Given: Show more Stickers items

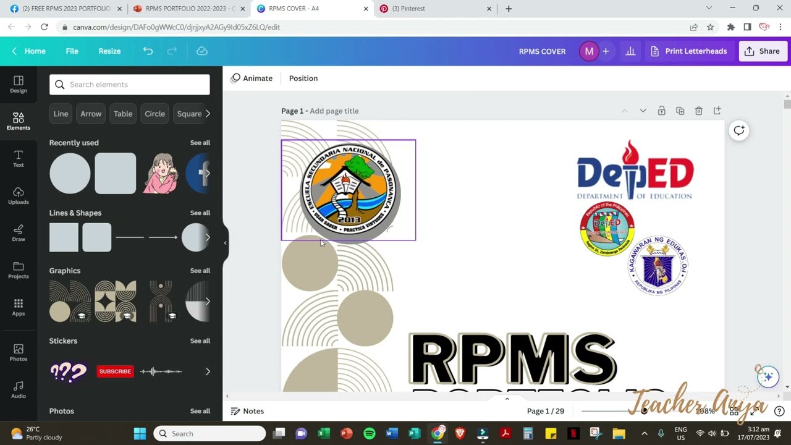Looking at the screenshot, I should pos(208,371).
